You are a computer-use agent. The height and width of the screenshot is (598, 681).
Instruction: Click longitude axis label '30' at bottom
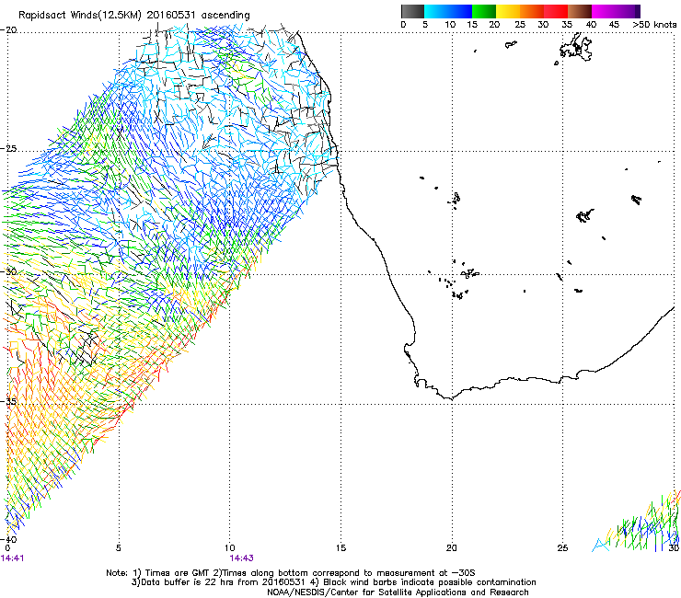tap(674, 548)
